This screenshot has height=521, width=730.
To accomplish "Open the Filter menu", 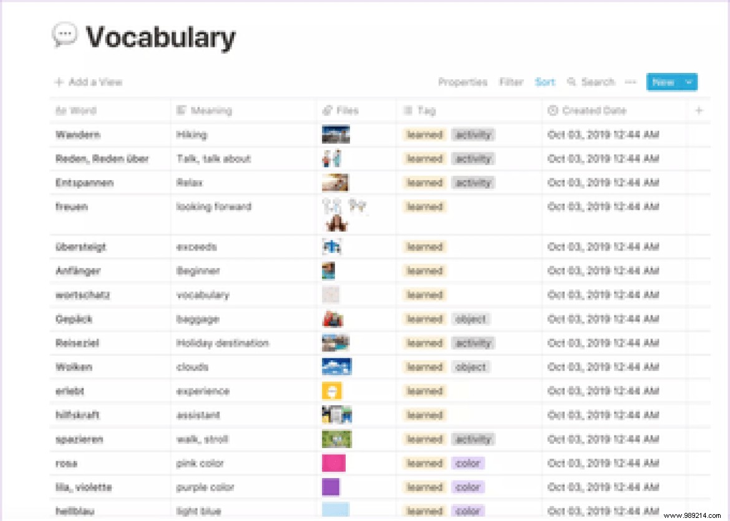I will (x=511, y=82).
